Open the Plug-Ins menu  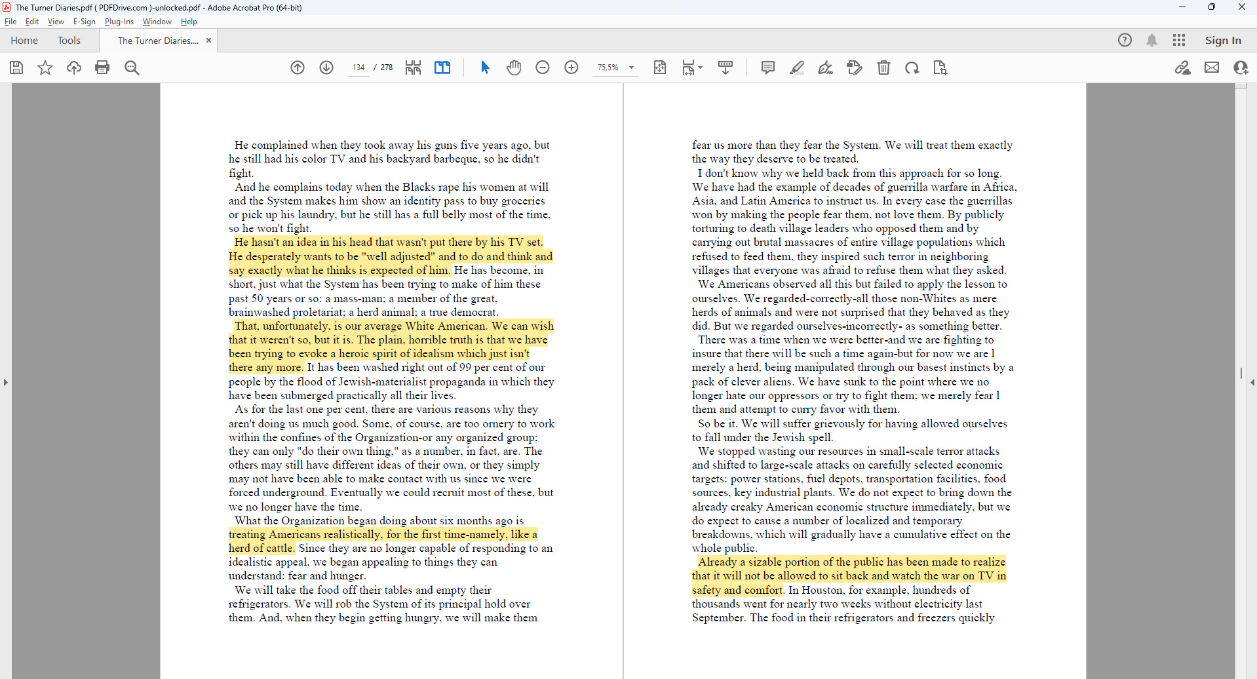[x=119, y=22]
